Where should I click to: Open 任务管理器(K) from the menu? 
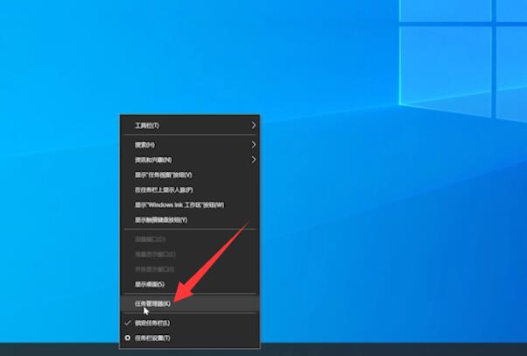190,303
